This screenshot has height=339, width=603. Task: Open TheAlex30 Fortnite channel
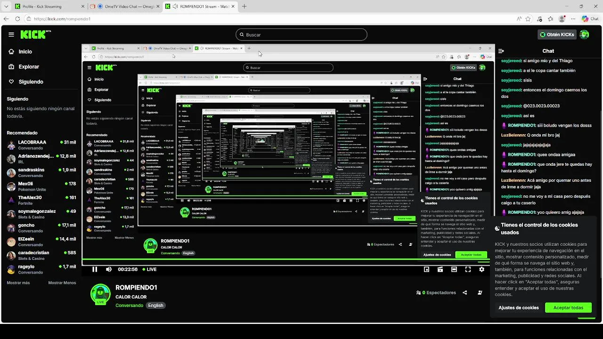click(x=41, y=200)
